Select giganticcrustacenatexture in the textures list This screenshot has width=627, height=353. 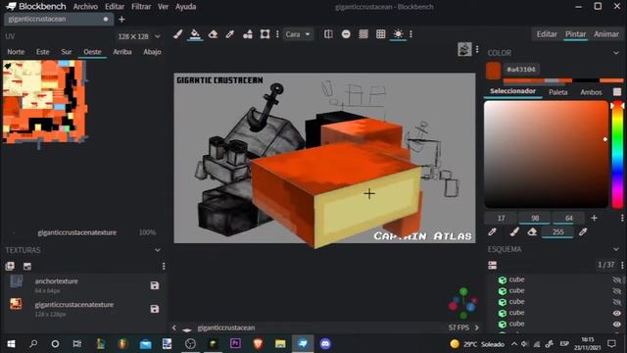click(84, 309)
